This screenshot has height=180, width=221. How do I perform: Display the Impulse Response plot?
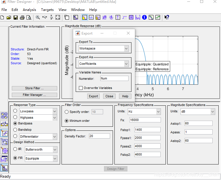click(x=118, y=17)
